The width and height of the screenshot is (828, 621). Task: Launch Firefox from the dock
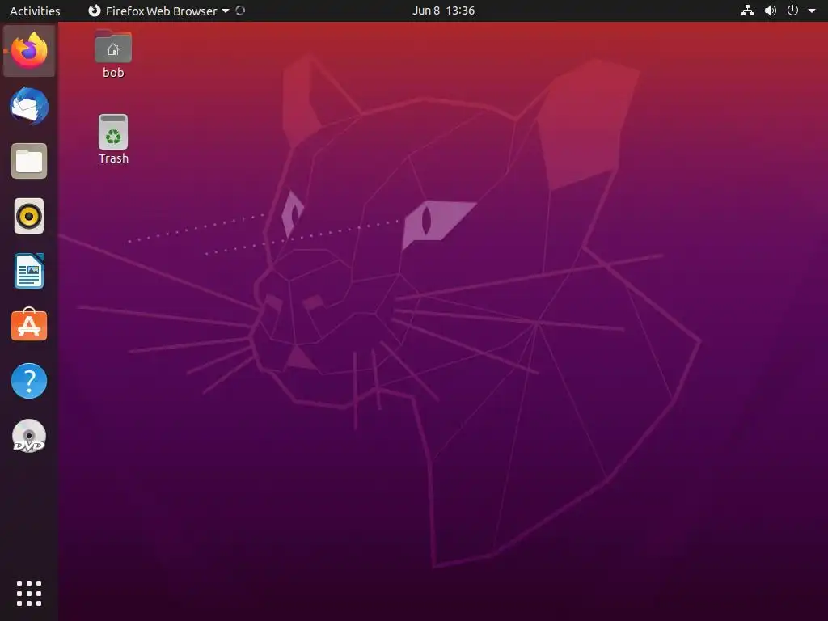click(29, 51)
